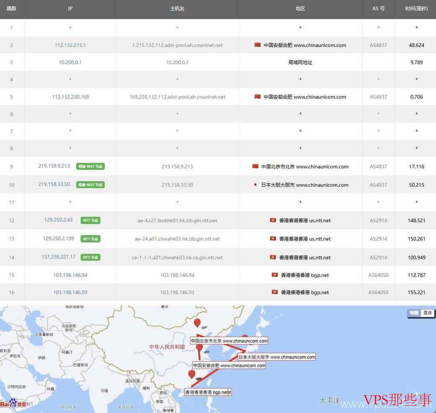Click hostname 1.215.132.112.adsl-pool.ah.cnuninet.net
The image size is (436, 413).
click(x=177, y=45)
